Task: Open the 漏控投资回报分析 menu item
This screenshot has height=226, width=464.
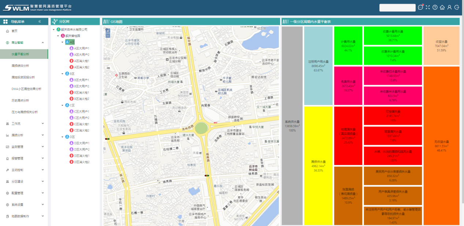Action: [x=24, y=77]
